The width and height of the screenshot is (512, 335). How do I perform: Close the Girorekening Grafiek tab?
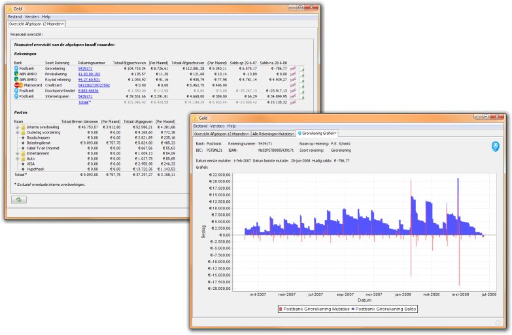[x=335, y=133]
